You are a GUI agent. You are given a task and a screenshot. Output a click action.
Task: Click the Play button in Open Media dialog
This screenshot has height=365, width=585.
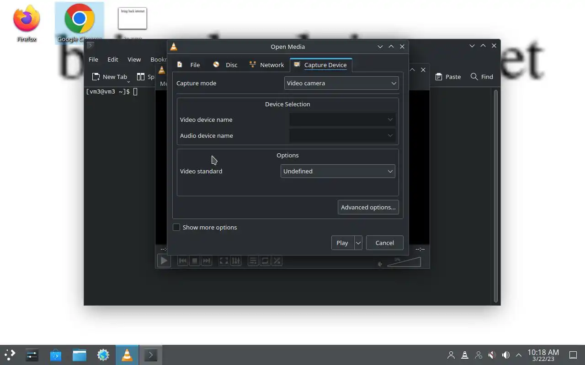click(x=342, y=243)
